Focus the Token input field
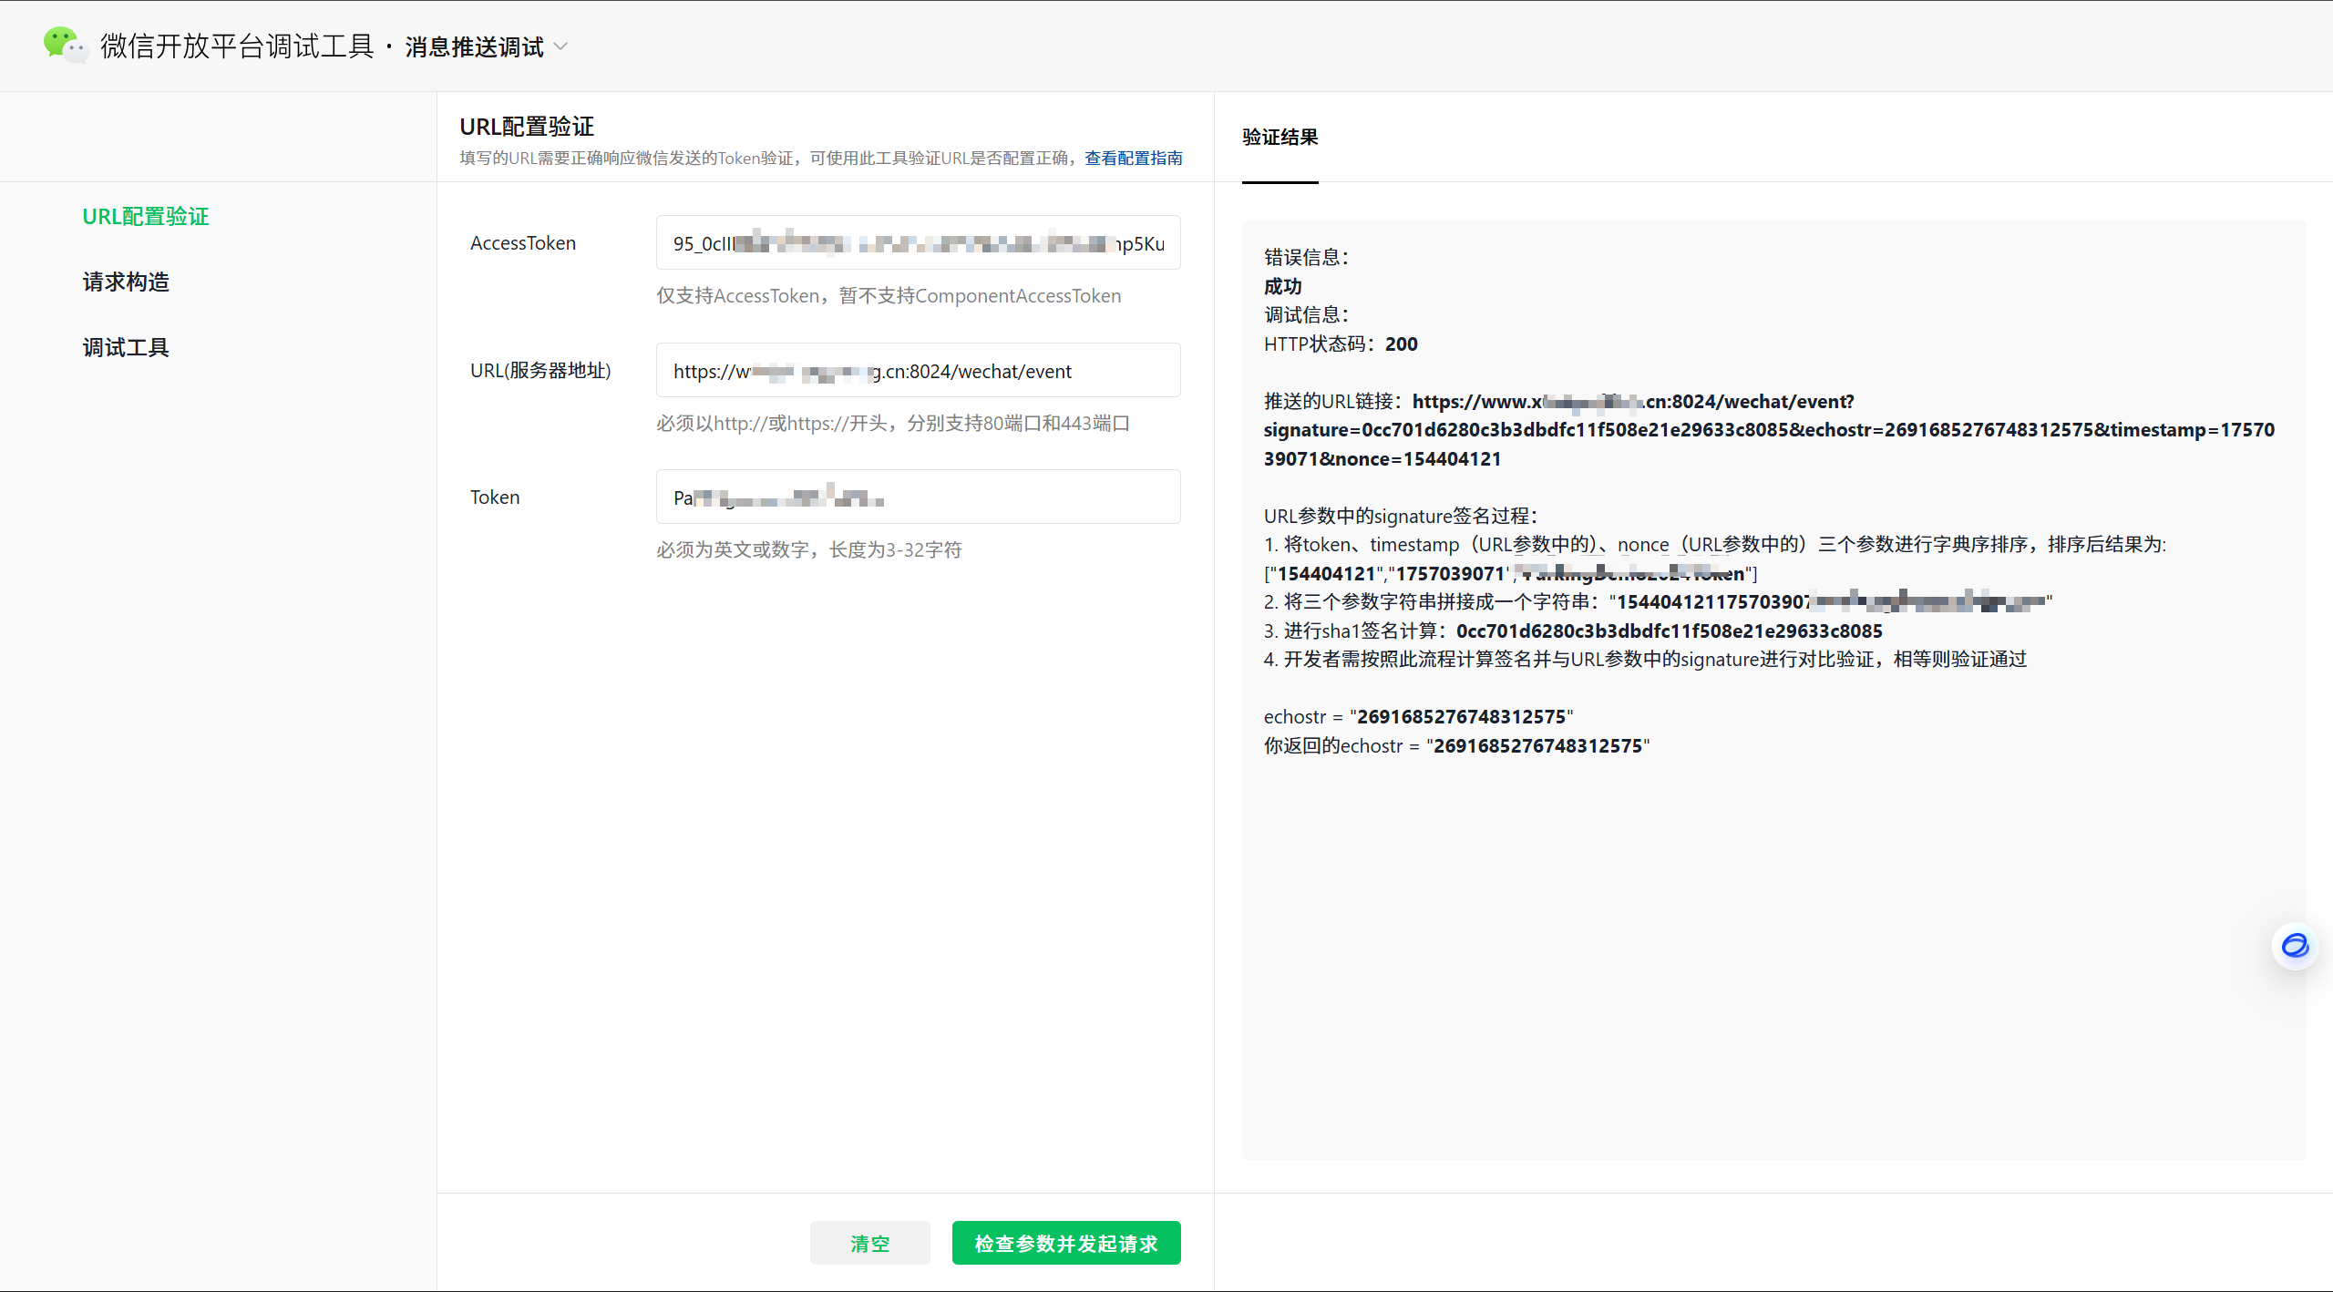This screenshot has width=2333, height=1292. pos(918,497)
